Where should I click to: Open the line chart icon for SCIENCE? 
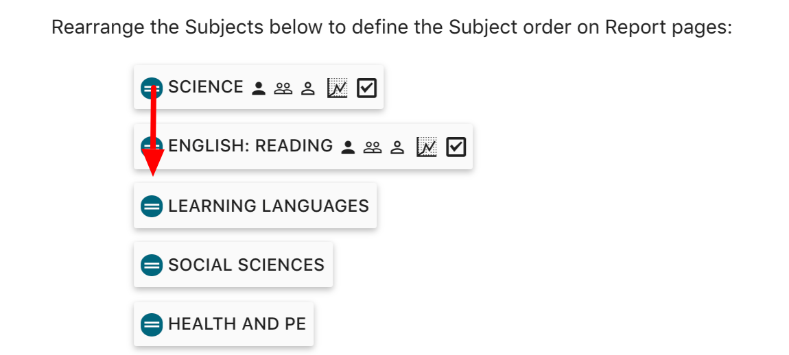coord(338,88)
